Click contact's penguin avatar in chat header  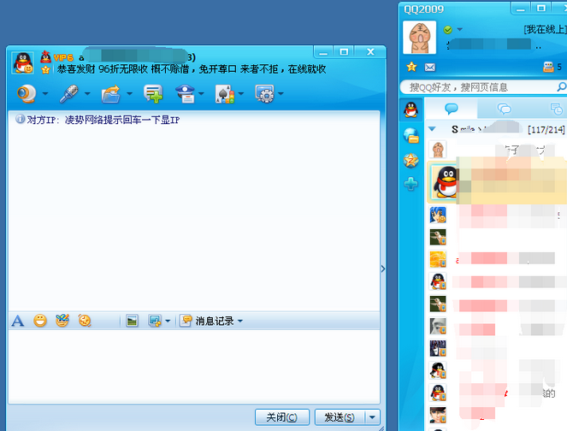23,62
